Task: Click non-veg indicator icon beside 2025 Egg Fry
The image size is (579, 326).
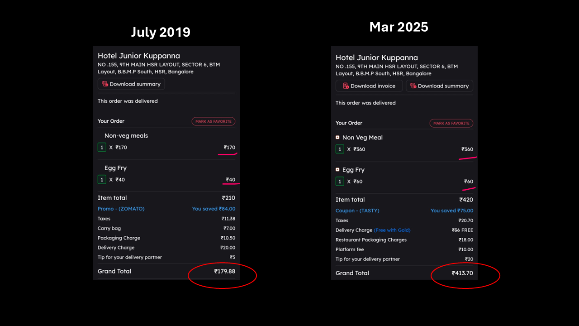Action: click(x=337, y=169)
